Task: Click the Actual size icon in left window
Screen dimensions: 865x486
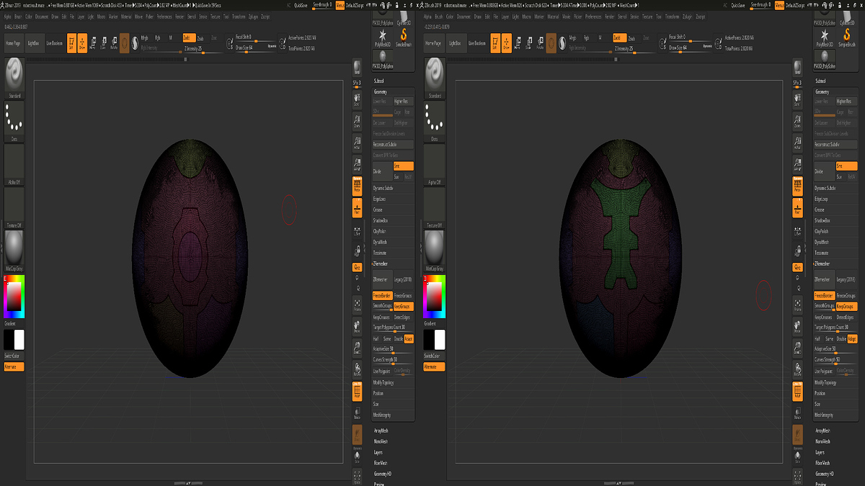Action: point(357,144)
